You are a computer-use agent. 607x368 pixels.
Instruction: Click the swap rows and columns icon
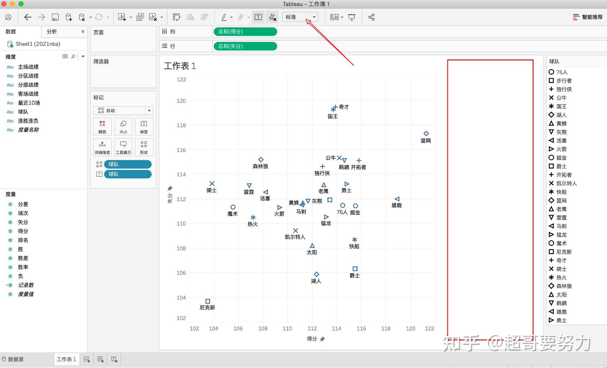pos(176,17)
